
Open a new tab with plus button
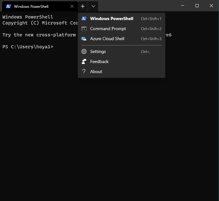tap(83, 6)
